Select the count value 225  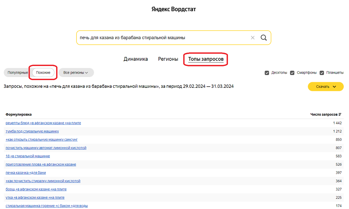(339, 198)
